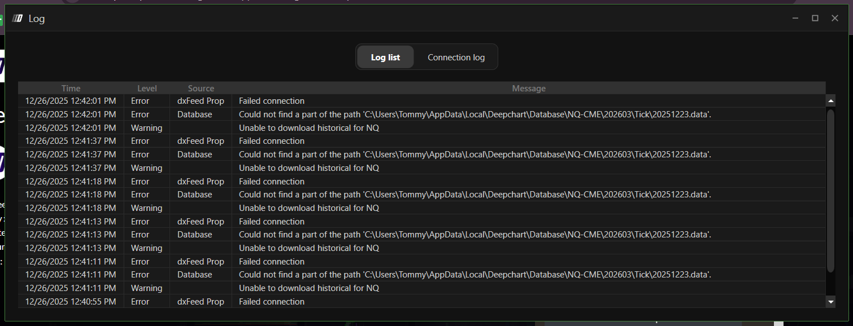Click the path message in the 12:41:13 PM Database row
The image size is (853, 326).
475,235
